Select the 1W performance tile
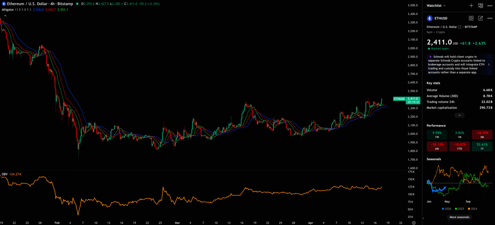The height and width of the screenshot is (225, 495). (x=437, y=135)
